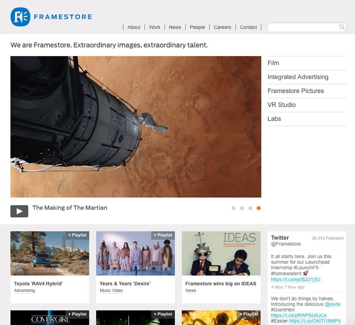Play The Making of The Martian video
355x325 pixels.
point(19,211)
